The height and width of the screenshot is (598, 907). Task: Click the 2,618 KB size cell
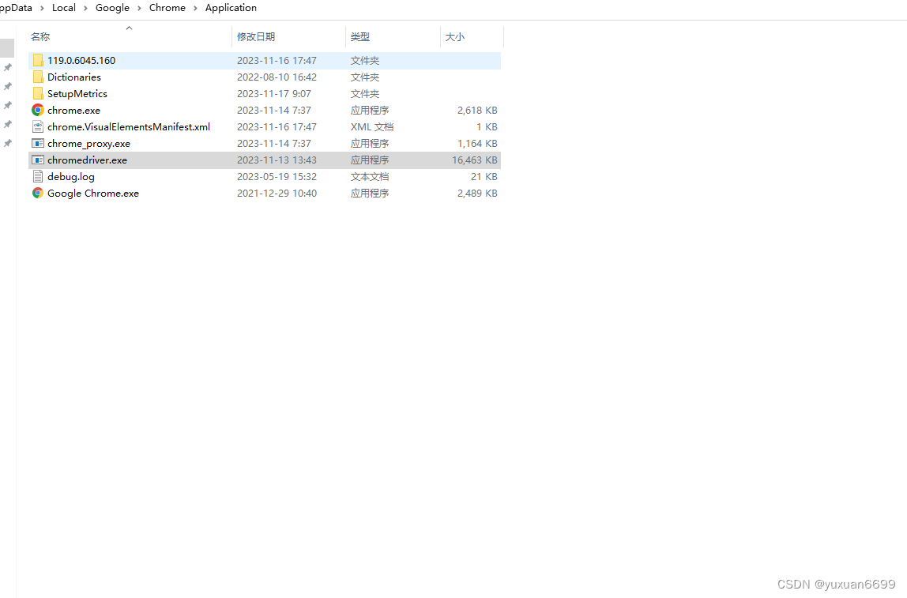(x=477, y=111)
